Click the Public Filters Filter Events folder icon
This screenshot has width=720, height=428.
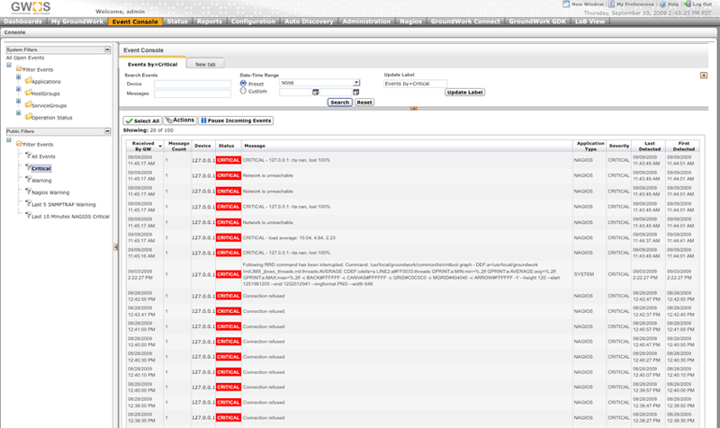coord(19,144)
